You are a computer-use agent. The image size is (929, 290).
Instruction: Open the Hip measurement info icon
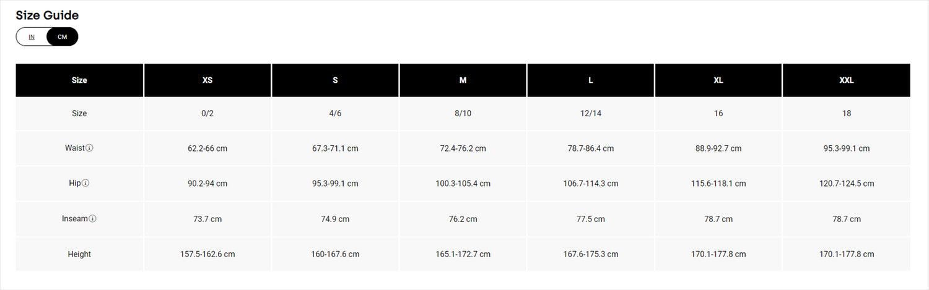pyautogui.click(x=85, y=184)
